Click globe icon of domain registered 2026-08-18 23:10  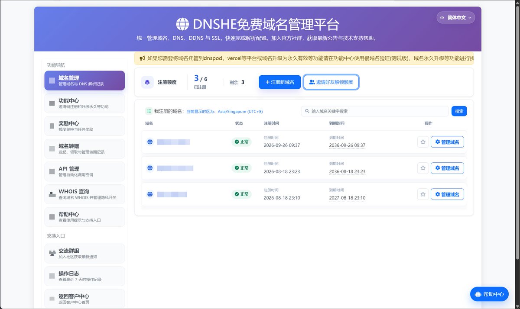click(149, 194)
